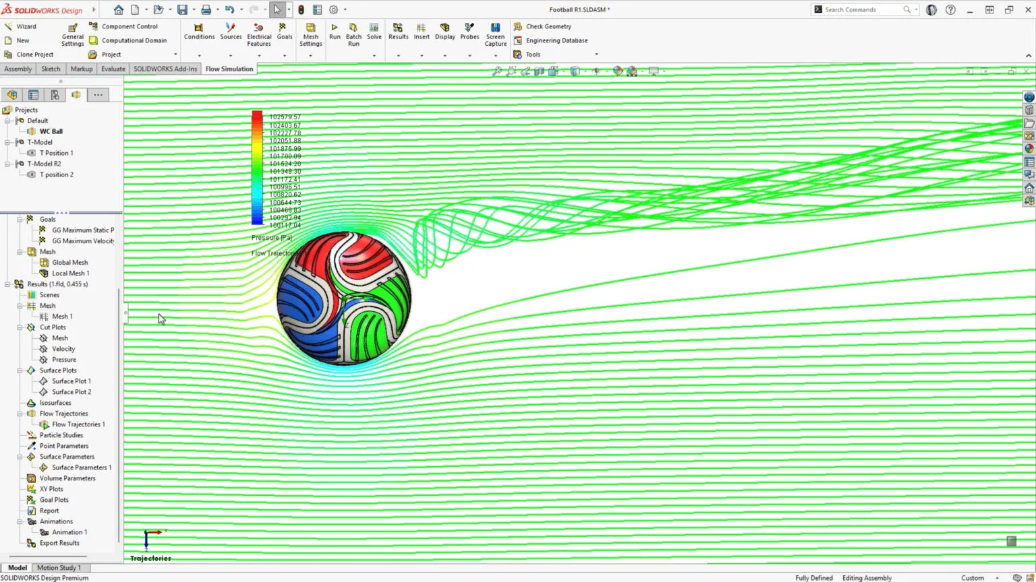This screenshot has width=1036, height=582.
Task: Select Surface Plot 2
Action: (65, 392)
